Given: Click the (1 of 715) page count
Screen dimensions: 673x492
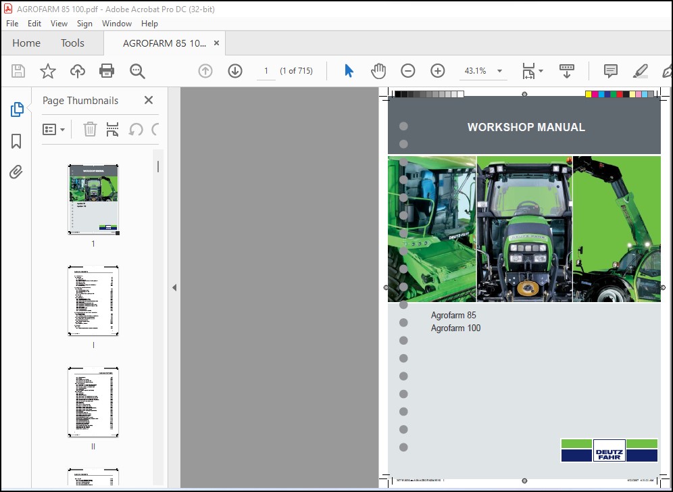Looking at the screenshot, I should coord(296,71).
